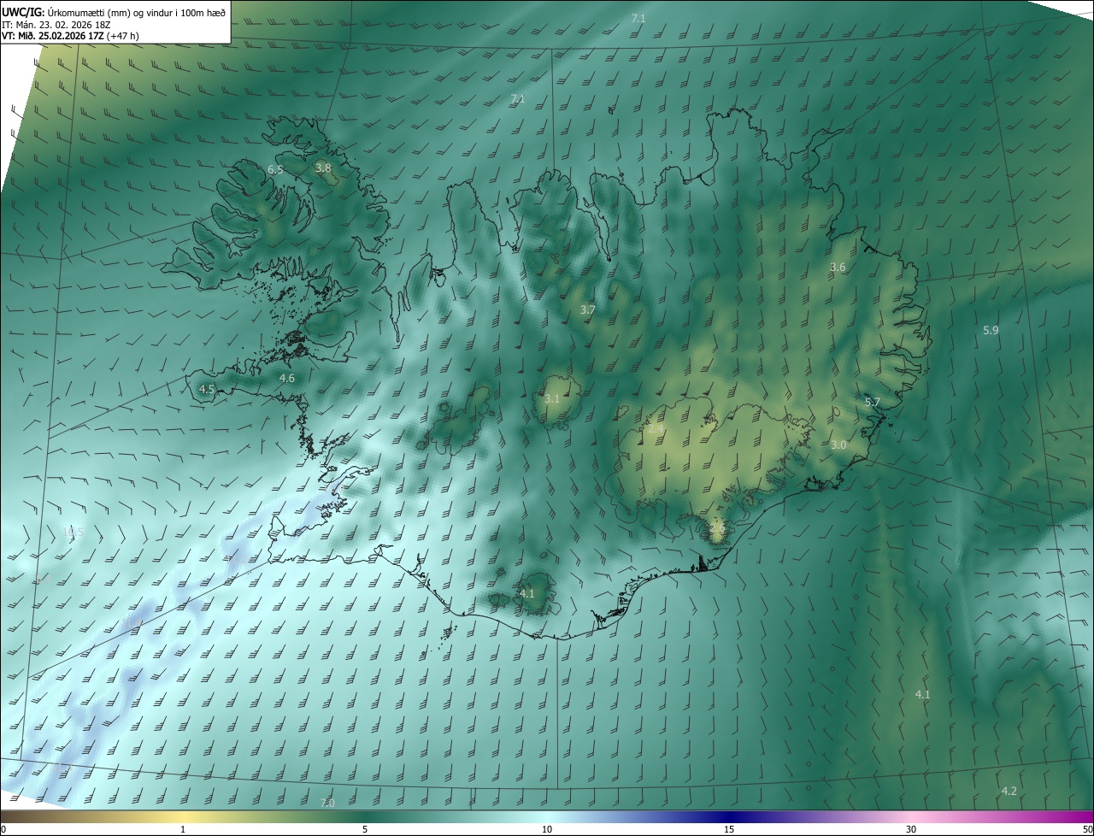Click the 2.6 value near the south coast

click(x=717, y=528)
